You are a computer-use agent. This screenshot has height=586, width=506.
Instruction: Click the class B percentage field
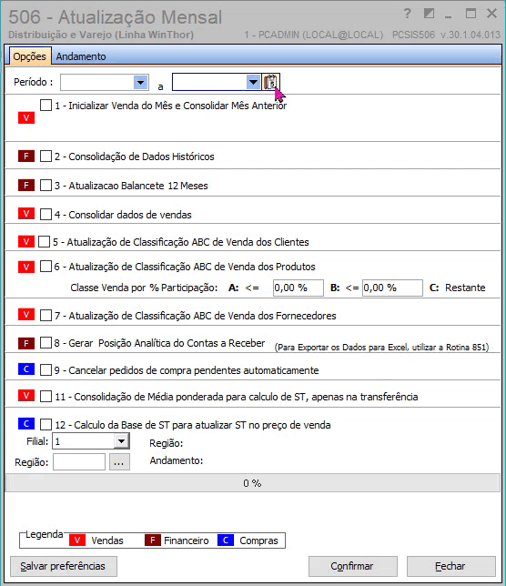pos(392,288)
